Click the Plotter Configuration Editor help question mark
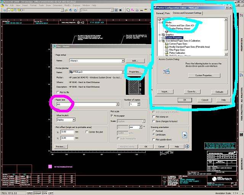The height and width of the screenshot is (195, 244). tap(227, 8)
